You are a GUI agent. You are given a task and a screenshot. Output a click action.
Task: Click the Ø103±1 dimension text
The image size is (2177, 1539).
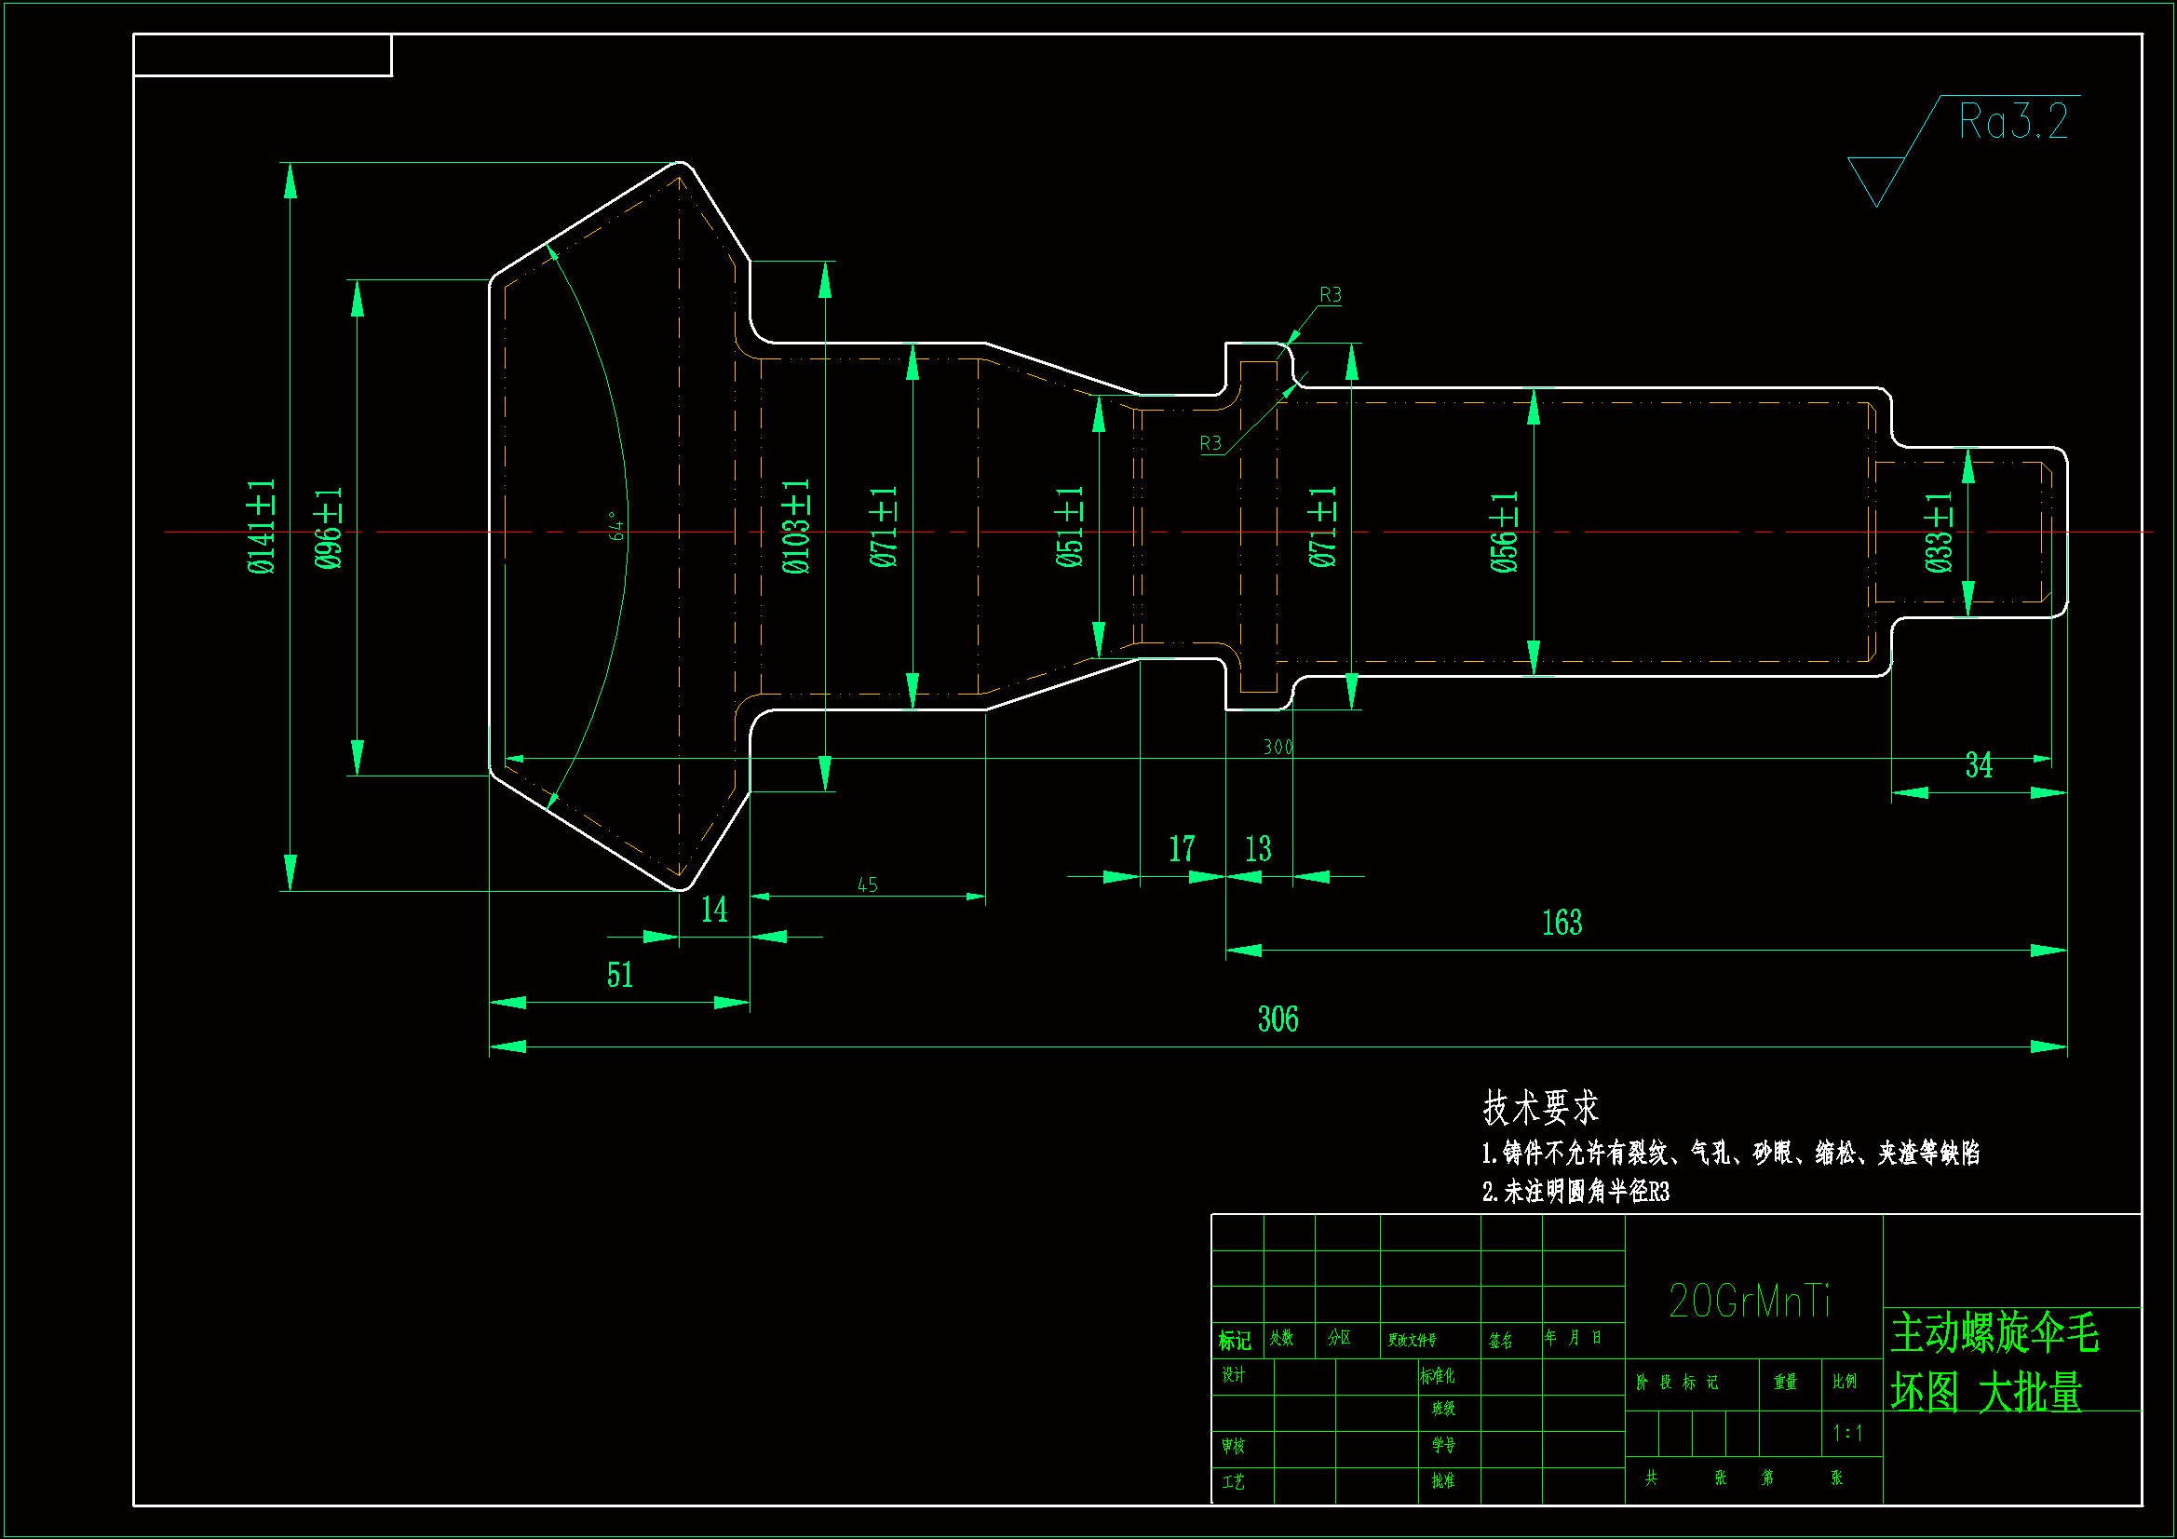tap(796, 527)
